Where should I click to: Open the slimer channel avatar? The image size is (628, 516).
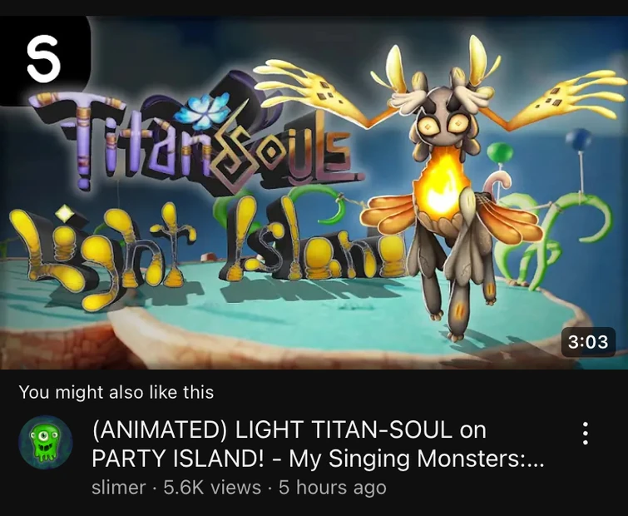pos(45,442)
